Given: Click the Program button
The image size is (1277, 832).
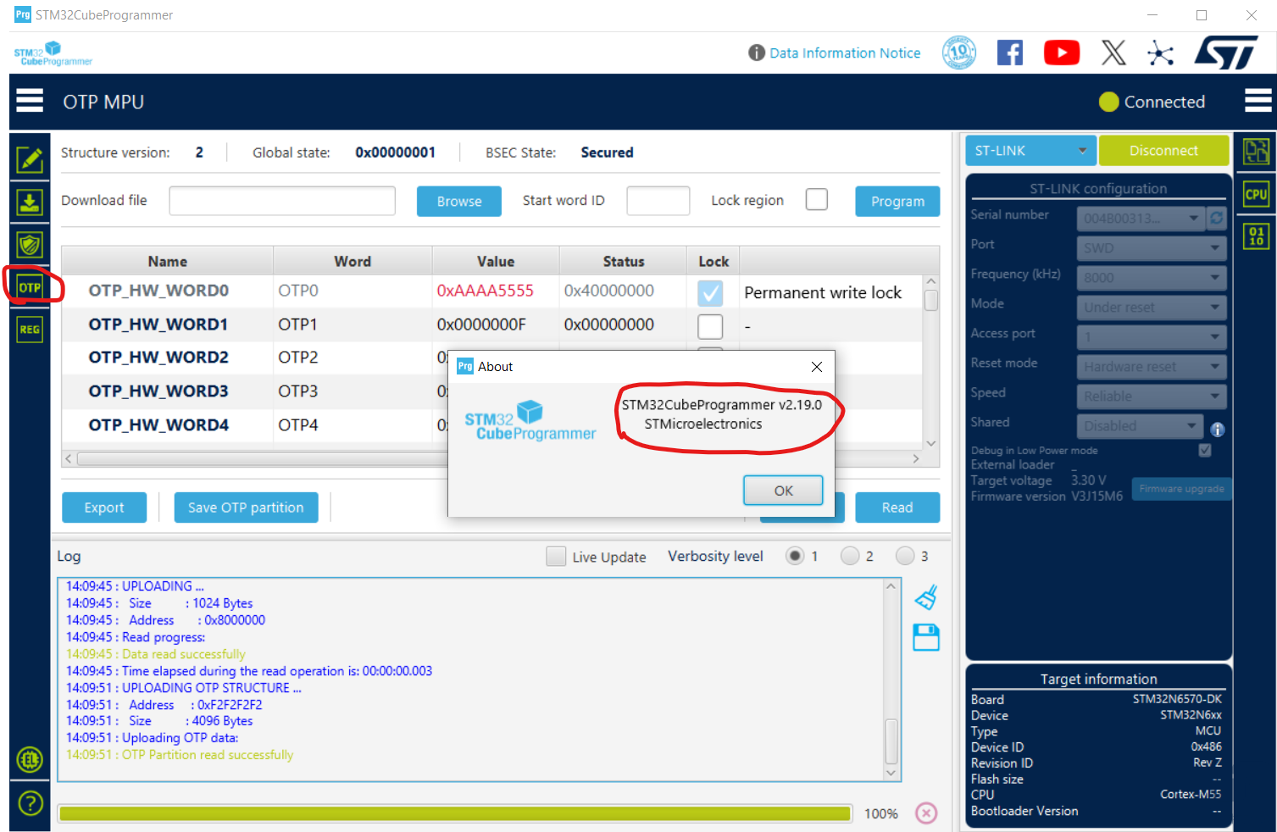Looking at the screenshot, I should point(897,202).
